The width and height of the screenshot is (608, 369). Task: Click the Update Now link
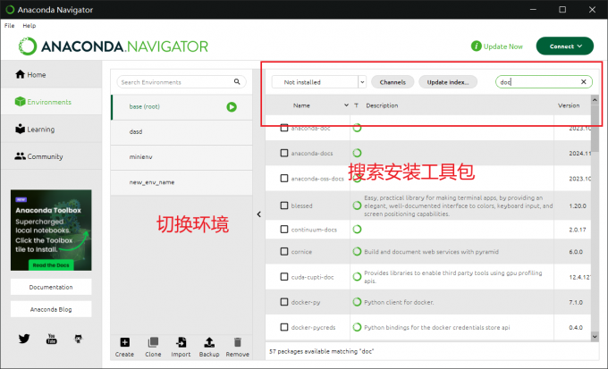pyautogui.click(x=497, y=46)
